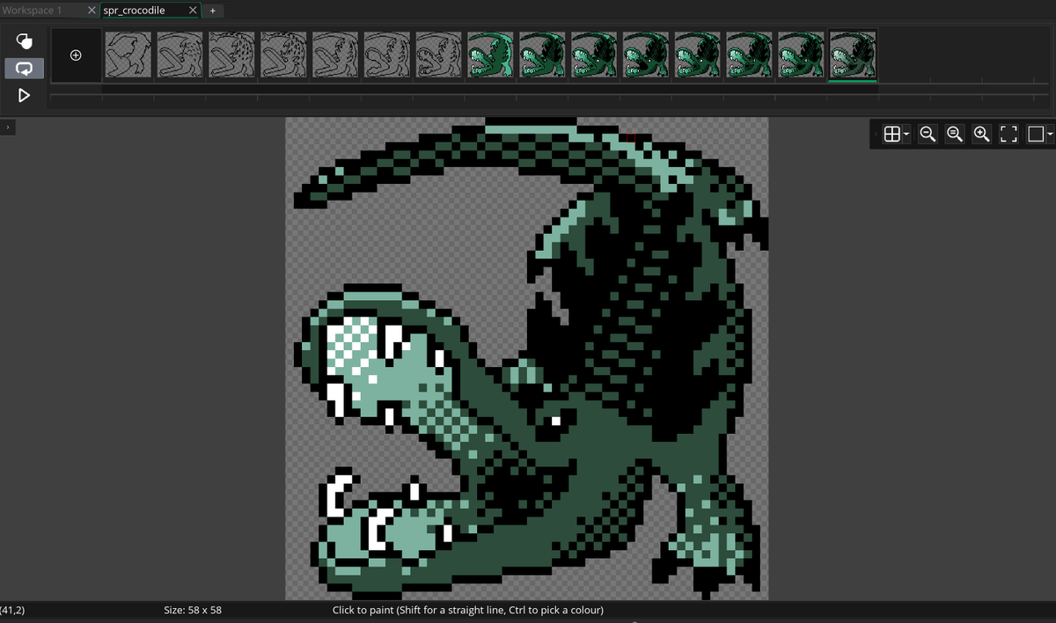Open the canvas frame options dropdown
This screenshot has width=1056, height=623.
pos(1050,135)
